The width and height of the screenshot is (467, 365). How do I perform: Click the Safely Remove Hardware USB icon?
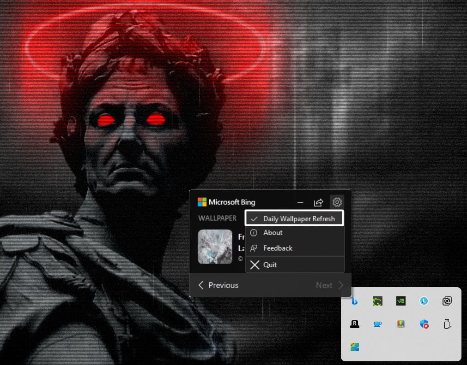[447, 324]
